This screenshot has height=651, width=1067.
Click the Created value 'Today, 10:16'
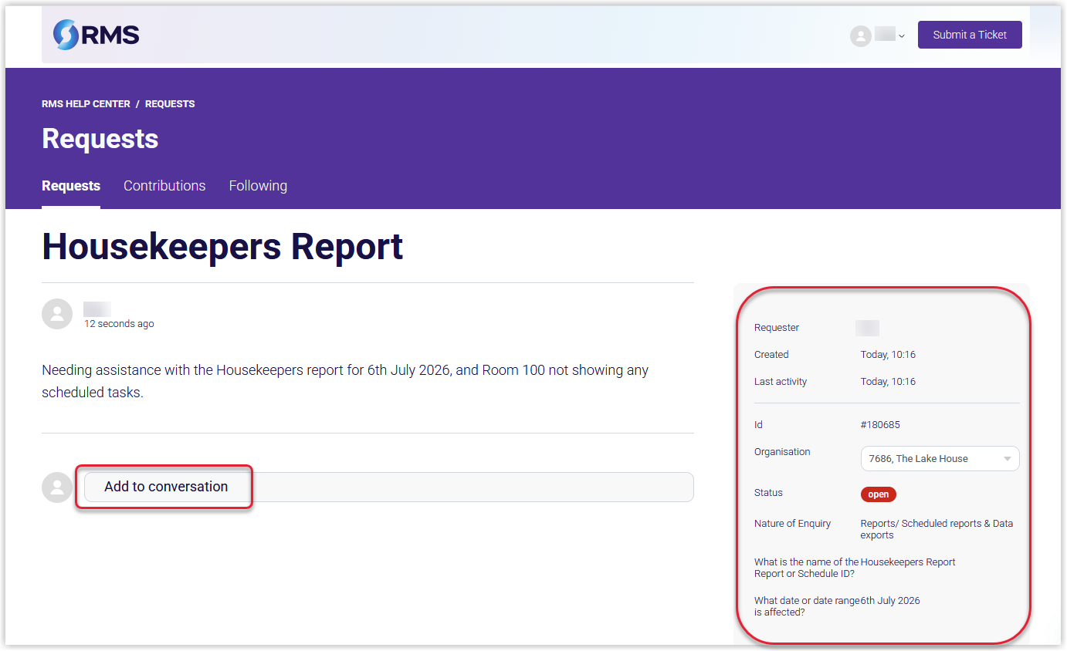[888, 355]
